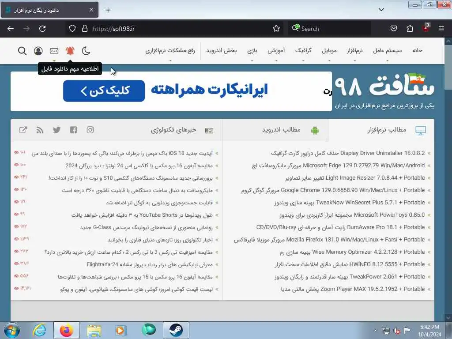Switch to the مطالب نرم‌افزار tab
The width and height of the screenshot is (452, 339).
coord(381,130)
